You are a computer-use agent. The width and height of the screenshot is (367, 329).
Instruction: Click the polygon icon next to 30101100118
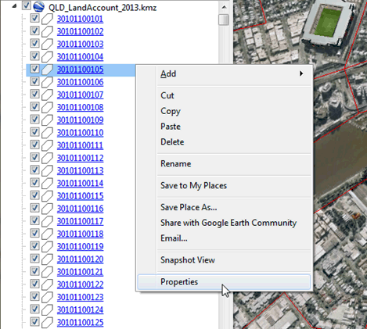pyautogui.click(x=47, y=234)
